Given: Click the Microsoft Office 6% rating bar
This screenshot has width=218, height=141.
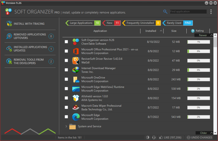Looking at the screenshot, I should (199, 51).
